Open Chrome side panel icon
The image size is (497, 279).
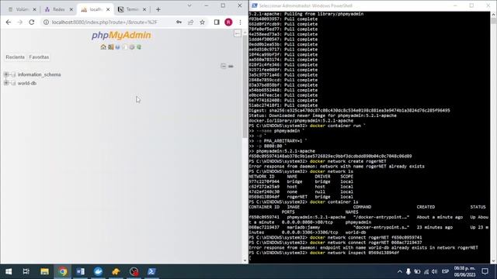(217, 22)
